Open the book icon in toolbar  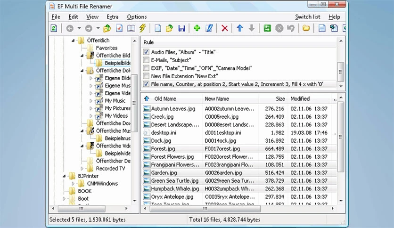coord(131,28)
